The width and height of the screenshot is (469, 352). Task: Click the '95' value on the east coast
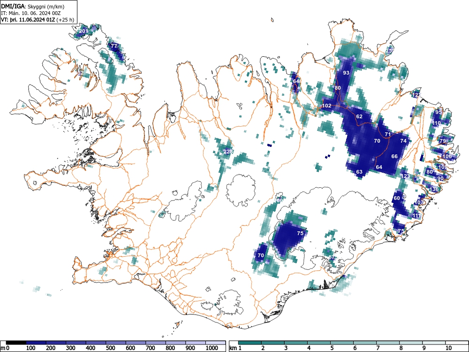click(438, 112)
